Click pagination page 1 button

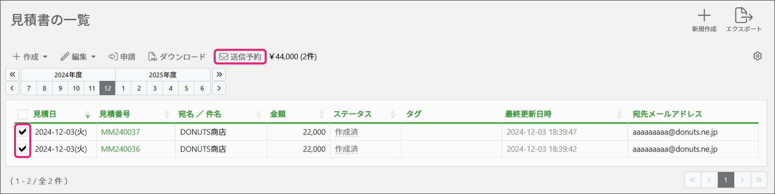(725, 180)
